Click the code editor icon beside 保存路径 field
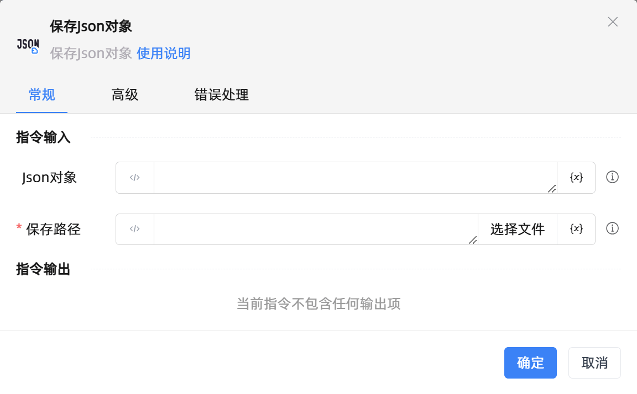Viewport: 637px width, 394px height. (x=134, y=229)
